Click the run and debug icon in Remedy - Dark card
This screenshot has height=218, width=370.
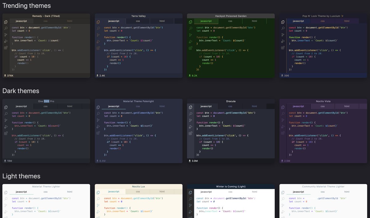tap(6, 41)
